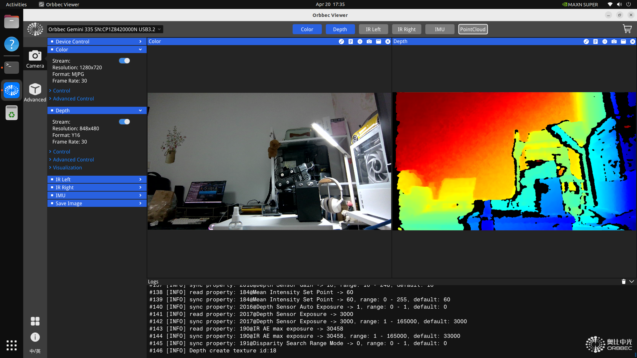Open the Trash in dock
Screen dimensions: 637x358
coord(12,113)
